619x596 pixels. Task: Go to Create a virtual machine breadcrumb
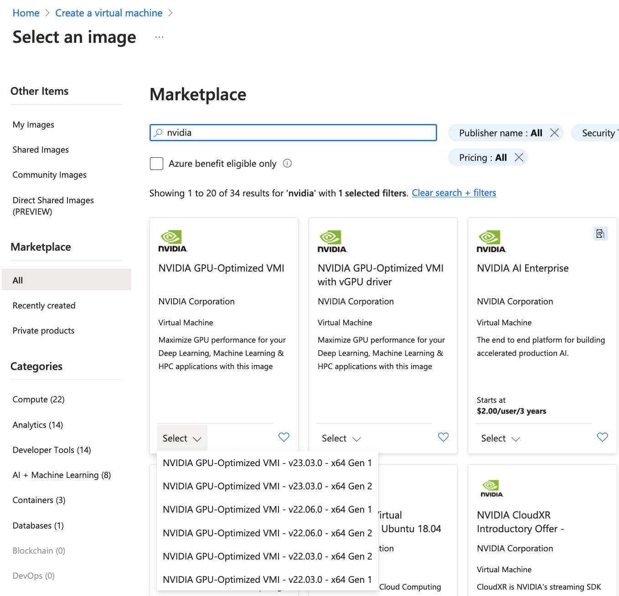[109, 13]
